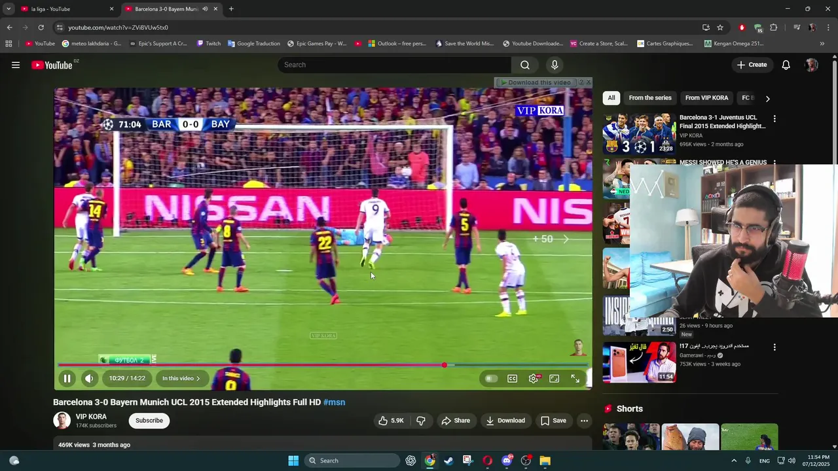Open YouTube notifications bell
Image resolution: width=838 pixels, height=471 pixels.
point(786,65)
